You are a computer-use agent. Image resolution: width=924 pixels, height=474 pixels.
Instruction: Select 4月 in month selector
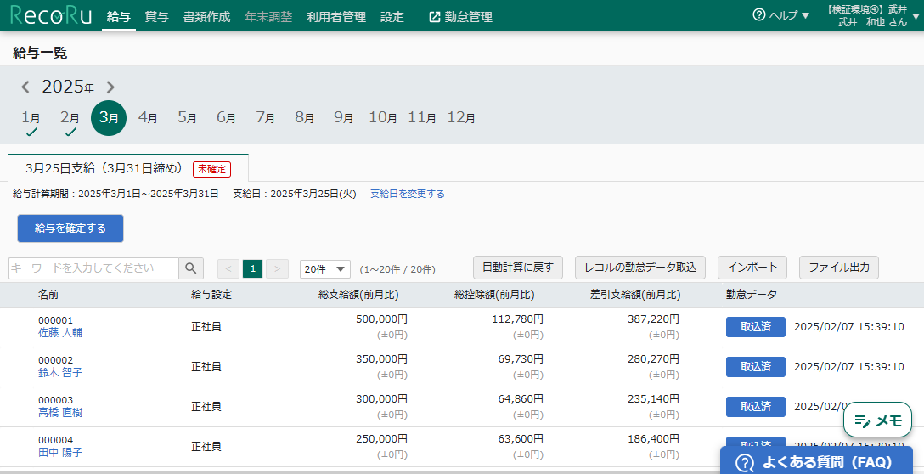pyautogui.click(x=148, y=117)
